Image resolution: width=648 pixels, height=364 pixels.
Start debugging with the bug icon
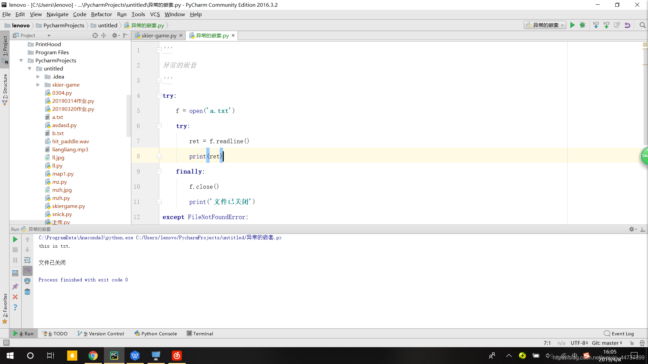click(x=583, y=25)
